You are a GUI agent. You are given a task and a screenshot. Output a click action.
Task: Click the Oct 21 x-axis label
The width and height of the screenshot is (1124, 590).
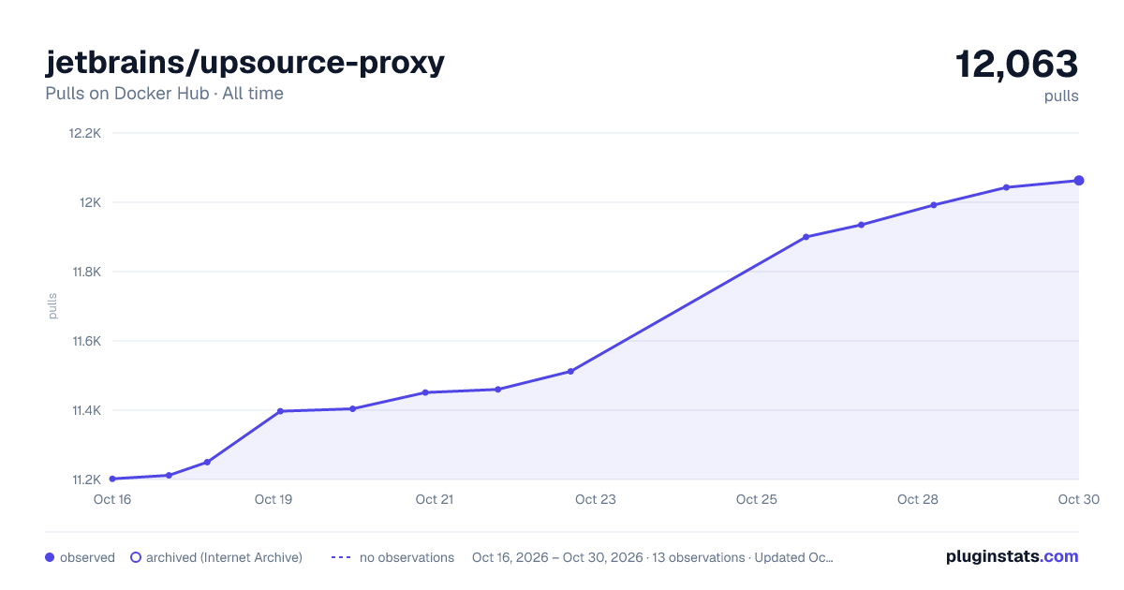(435, 499)
